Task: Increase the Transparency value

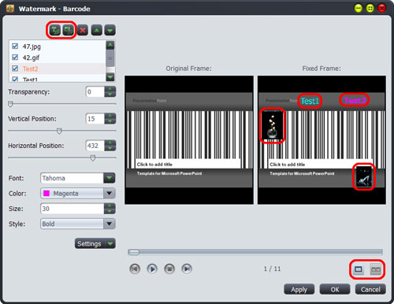Action: (x=110, y=89)
